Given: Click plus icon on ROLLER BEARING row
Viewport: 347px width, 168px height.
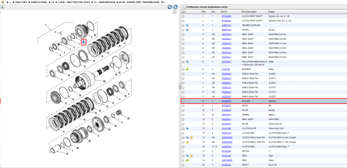Looking at the screenshot, I should point(183,62).
